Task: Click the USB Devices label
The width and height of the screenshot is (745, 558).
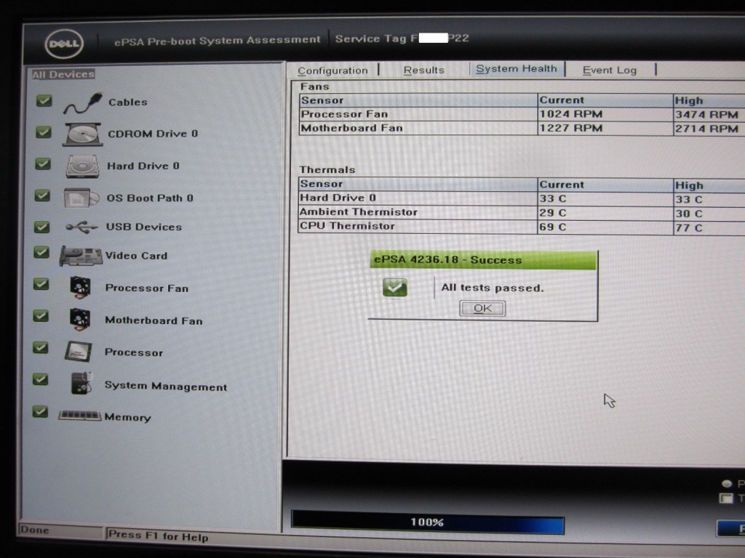Action: pyautogui.click(x=144, y=227)
